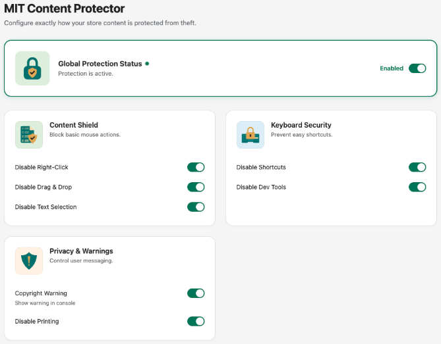
Task: Turn off the Global Protection Status toggle
Action: (x=417, y=68)
